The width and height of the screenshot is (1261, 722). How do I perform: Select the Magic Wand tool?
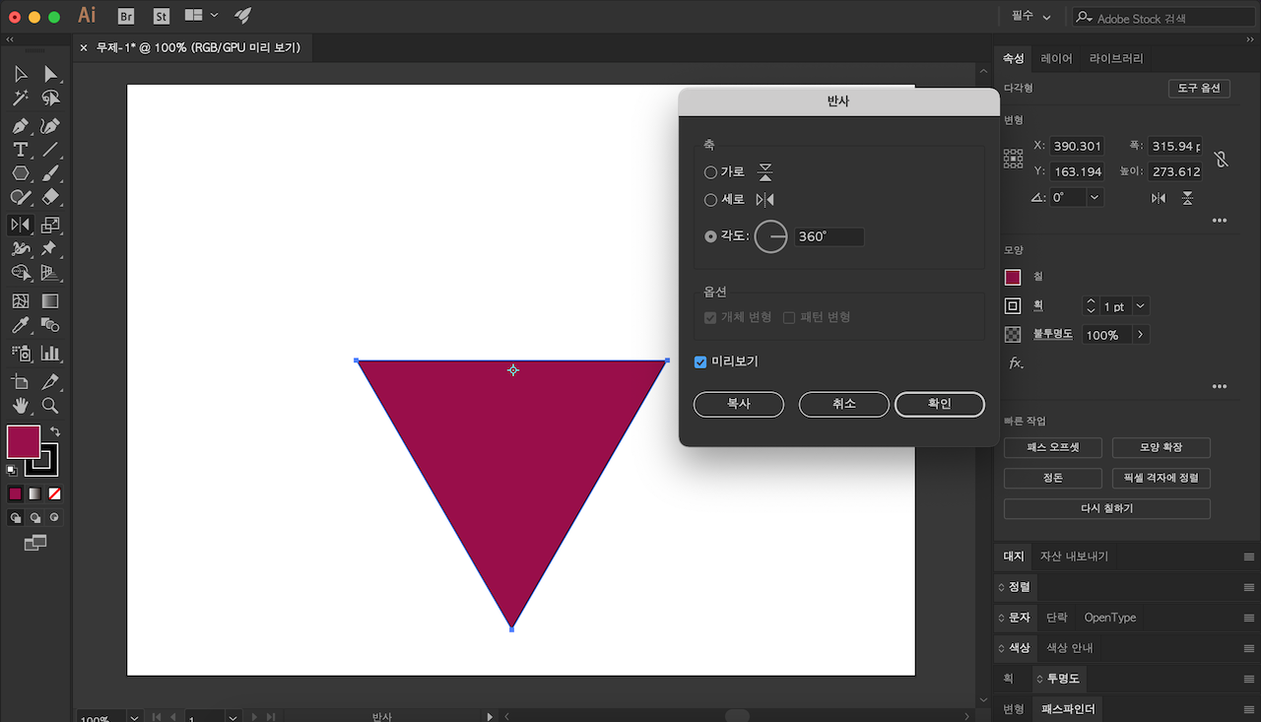20,98
